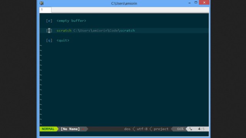The image size is (246, 138).
Task: Click the red modified marker after [No Name]
Action: [83, 129]
